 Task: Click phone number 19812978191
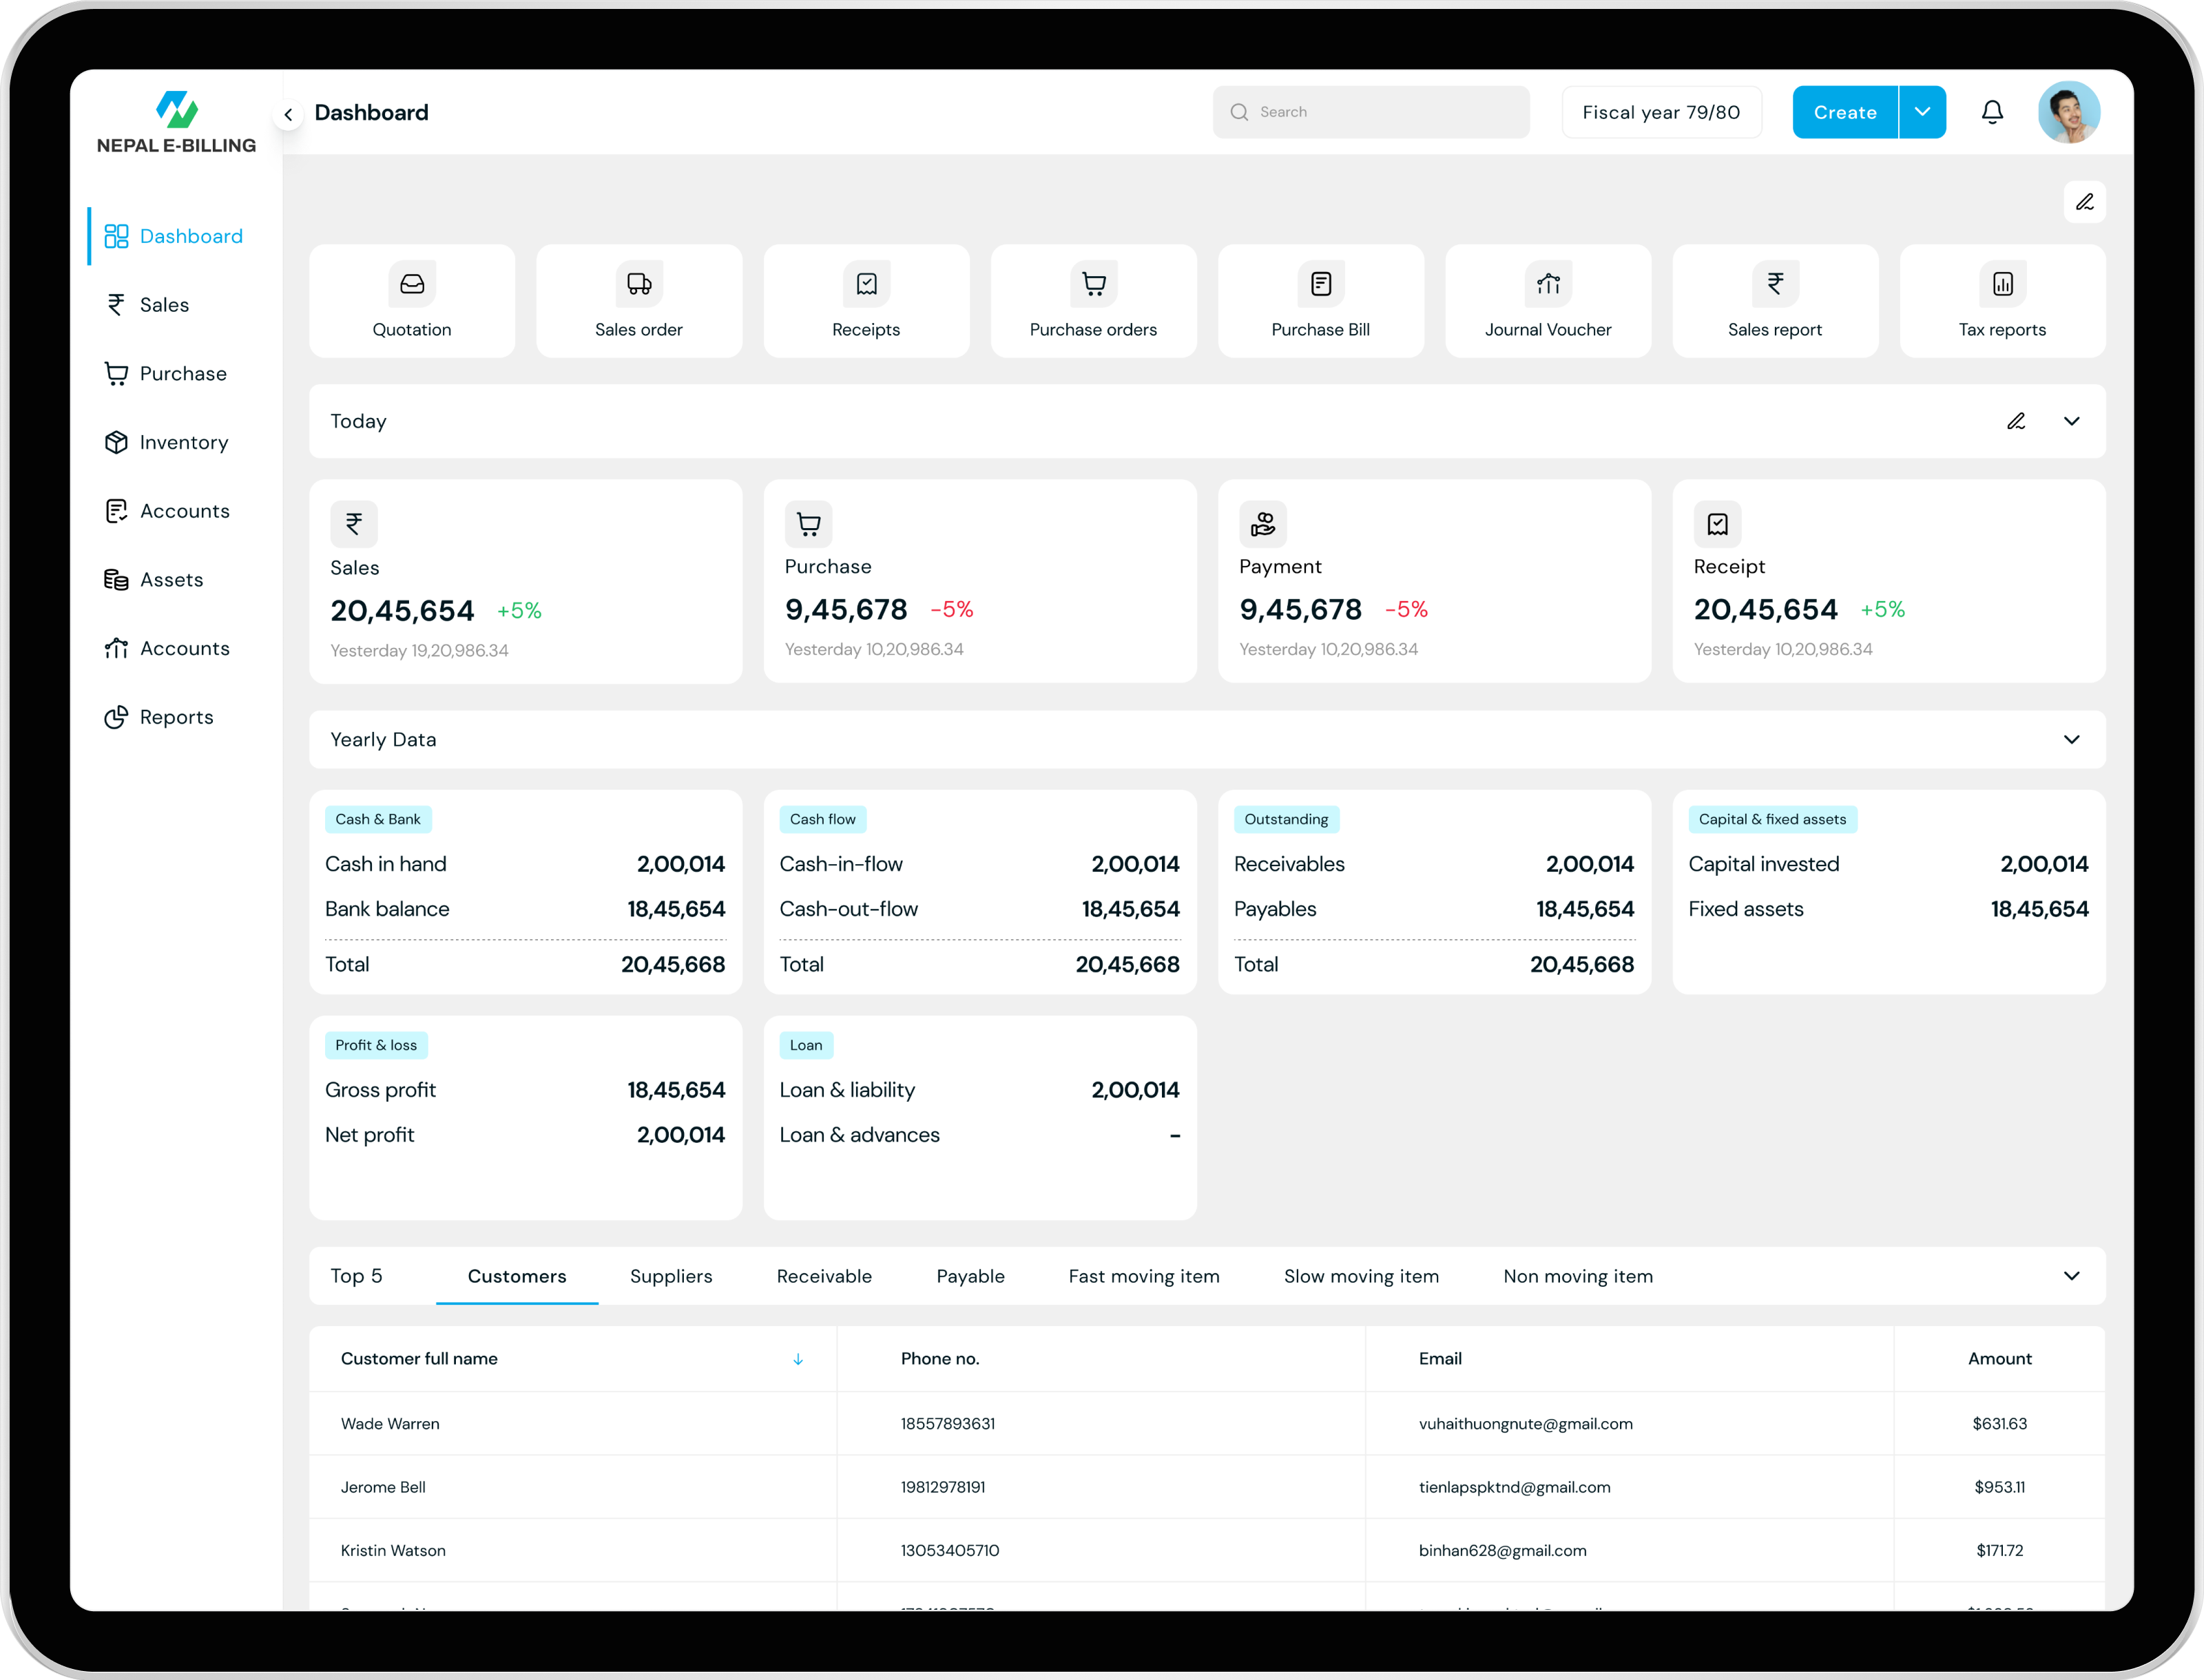(942, 1487)
